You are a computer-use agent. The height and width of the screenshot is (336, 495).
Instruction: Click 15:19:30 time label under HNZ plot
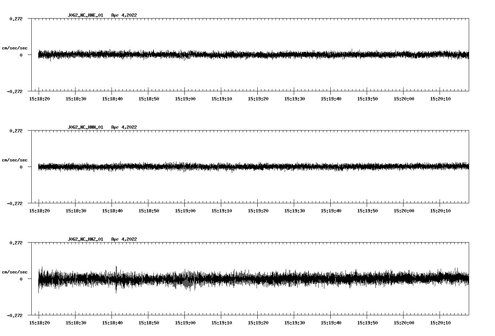tap(295, 323)
